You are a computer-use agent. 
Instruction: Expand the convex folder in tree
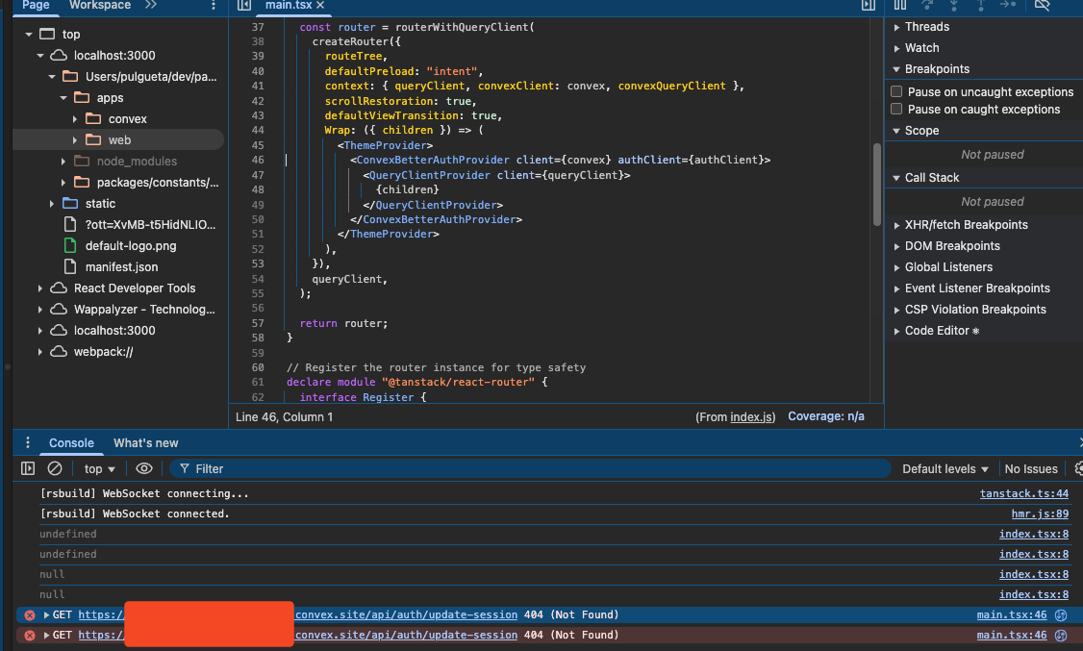[x=75, y=119]
